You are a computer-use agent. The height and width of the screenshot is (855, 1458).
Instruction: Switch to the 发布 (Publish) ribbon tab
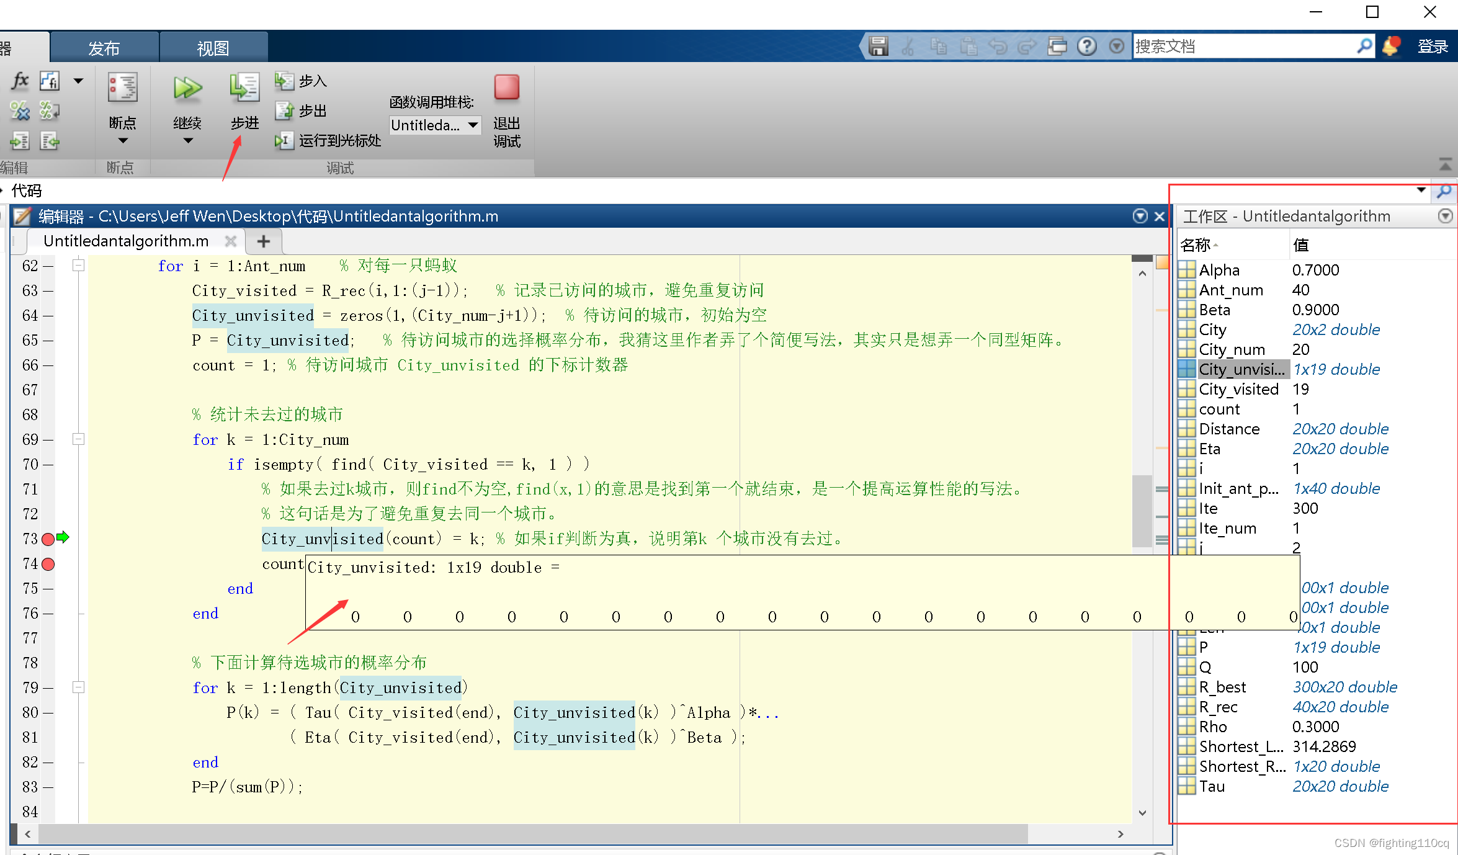click(x=104, y=48)
